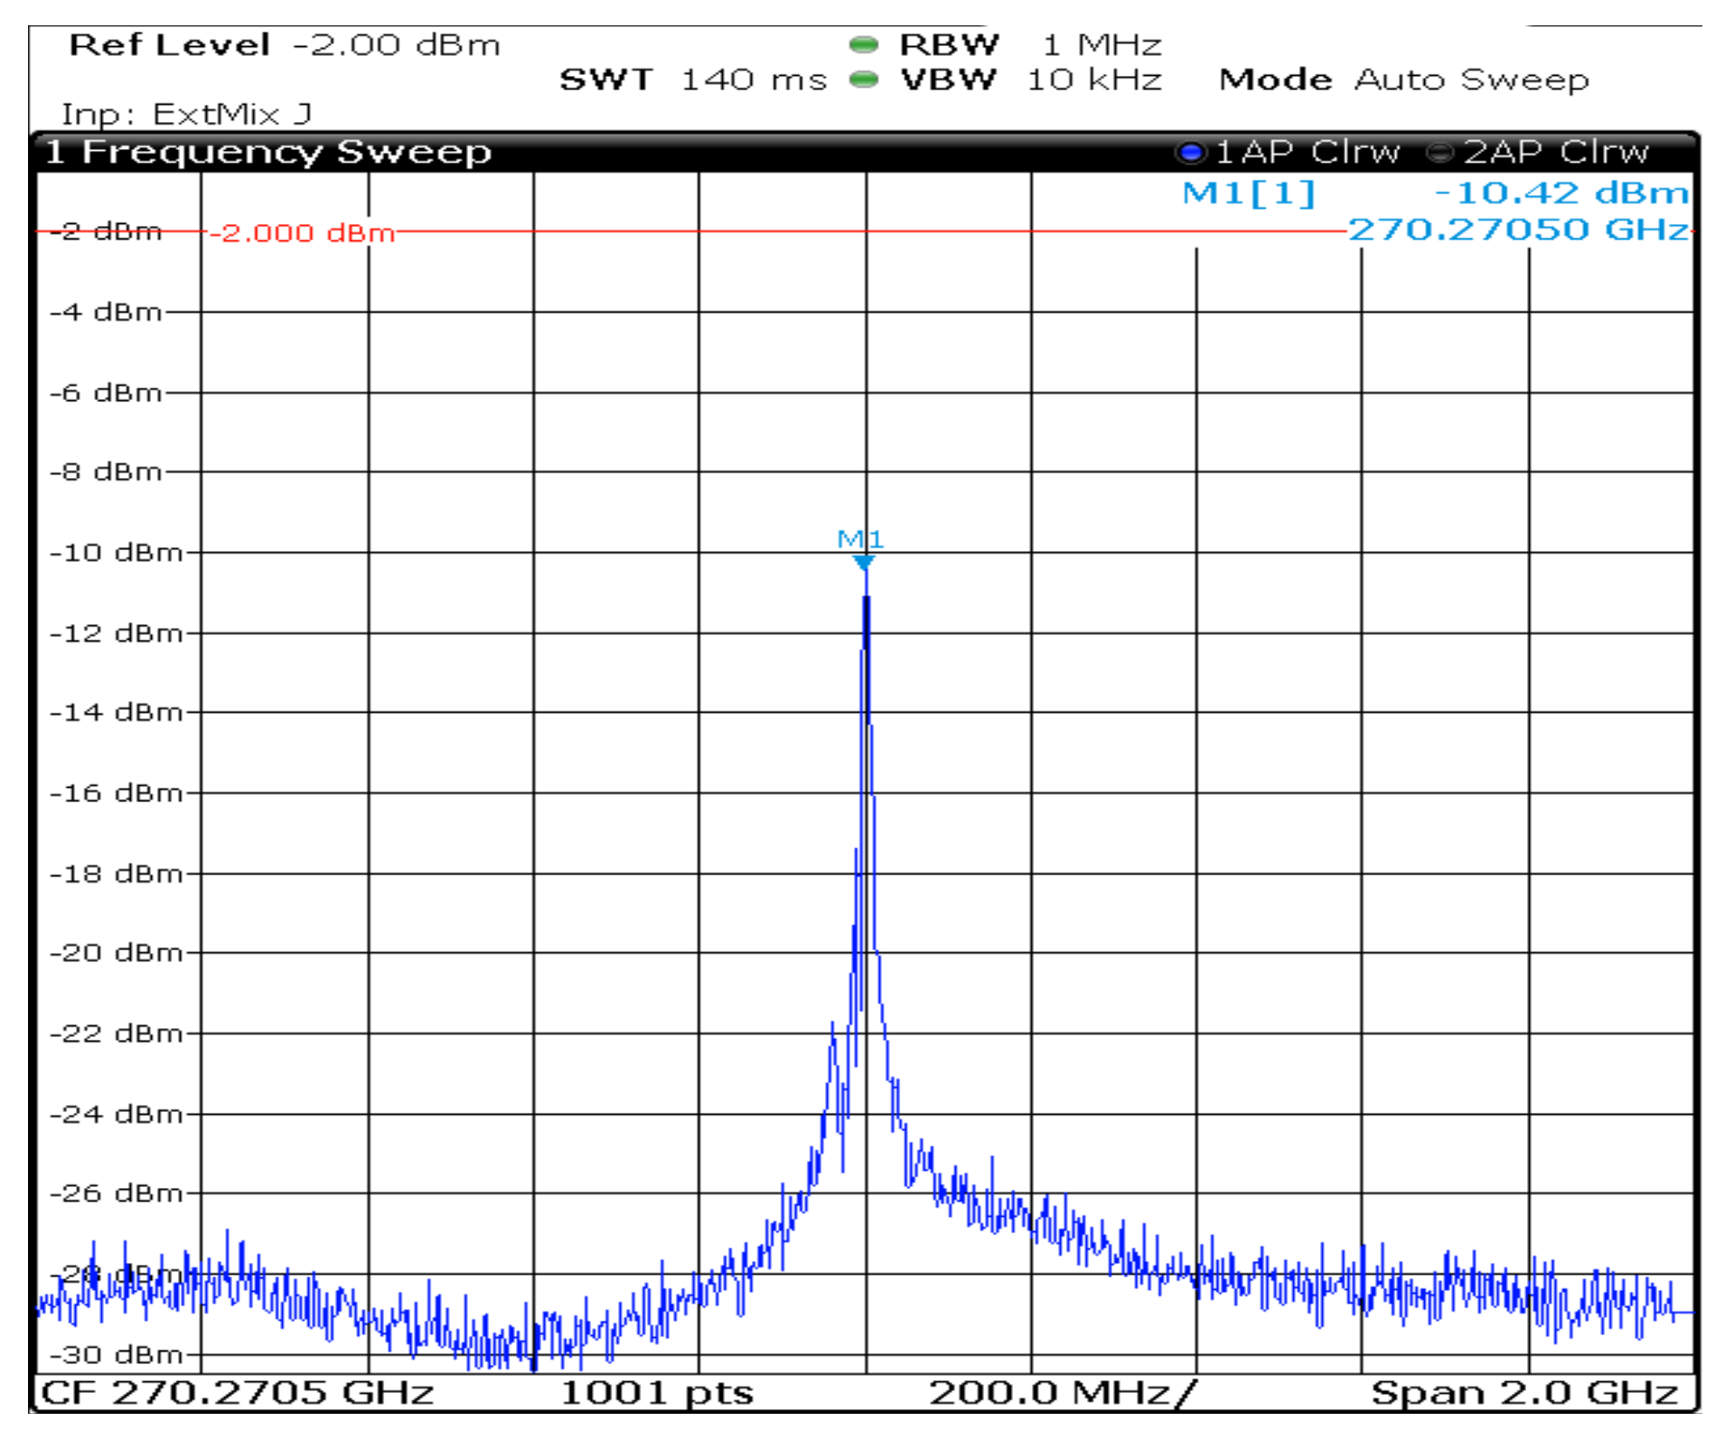Screen dimensions: 1734x1449
Task: Select the 1 Frequency Sweep window title
Action: tap(268, 152)
